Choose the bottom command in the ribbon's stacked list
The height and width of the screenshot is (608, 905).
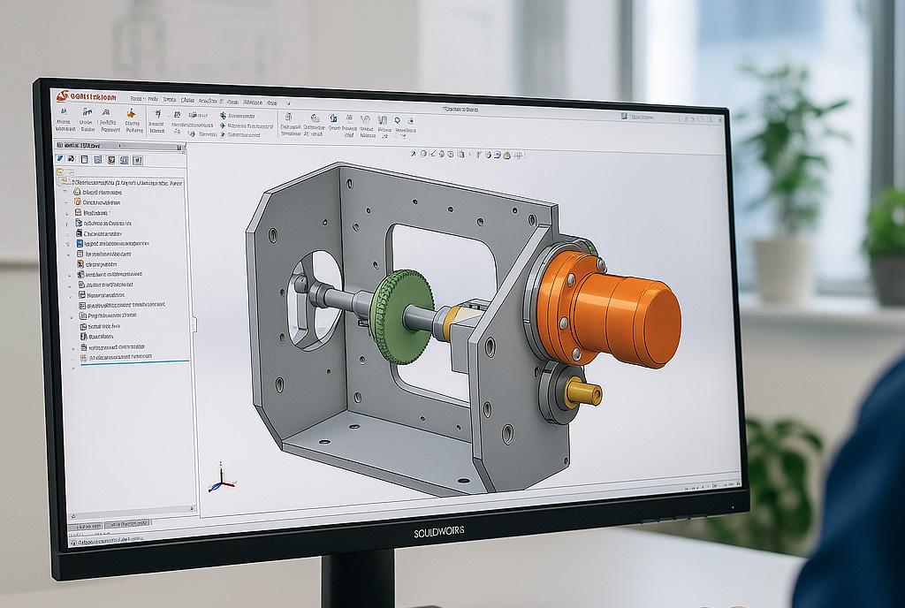pyautogui.click(x=240, y=135)
